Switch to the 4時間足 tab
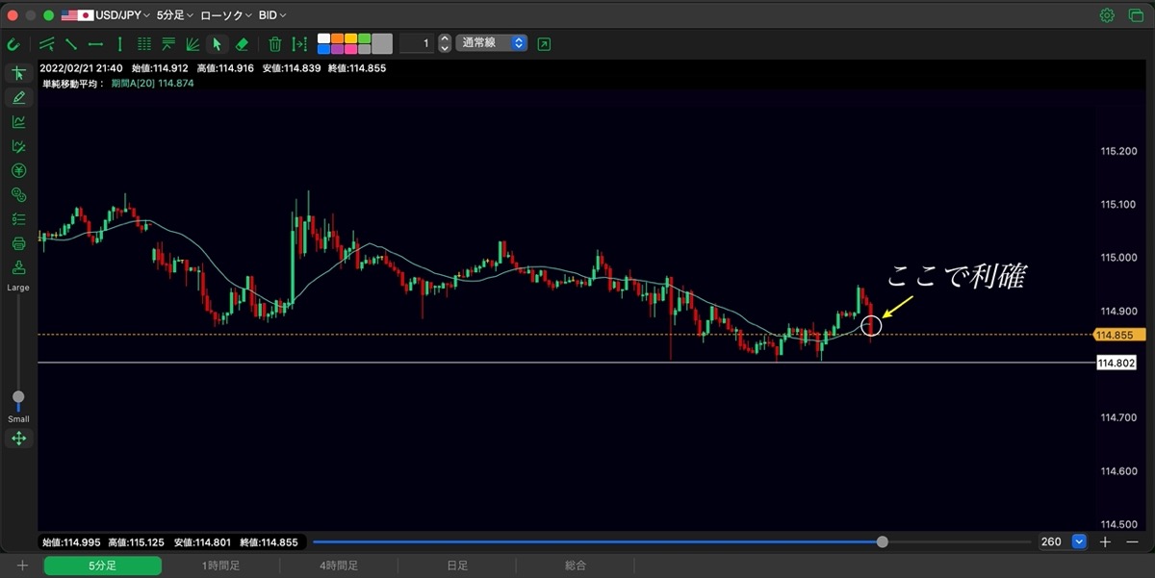Screen dimensions: 1155x578 [339, 566]
